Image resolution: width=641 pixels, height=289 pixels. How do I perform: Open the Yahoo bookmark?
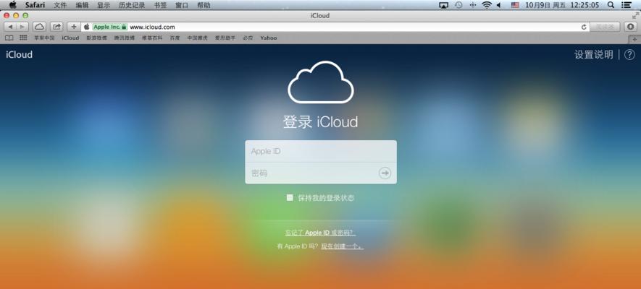pos(269,38)
